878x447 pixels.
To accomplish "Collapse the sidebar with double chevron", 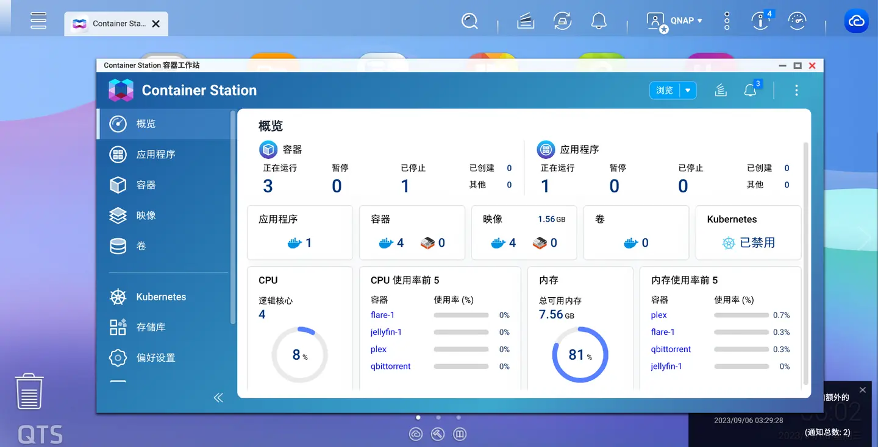I will (218, 398).
